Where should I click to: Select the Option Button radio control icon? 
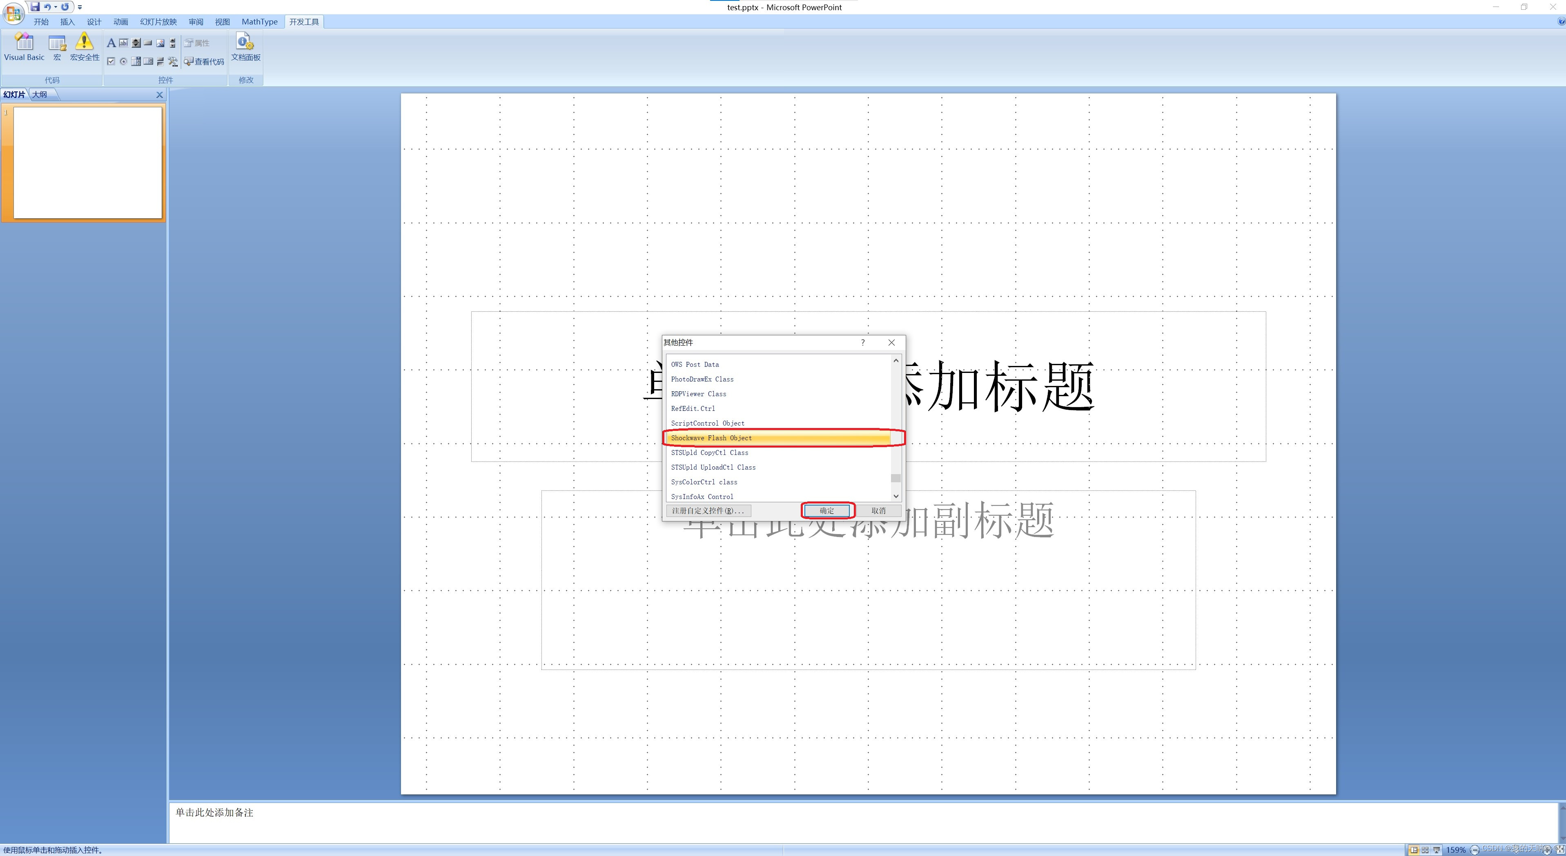[x=123, y=61]
